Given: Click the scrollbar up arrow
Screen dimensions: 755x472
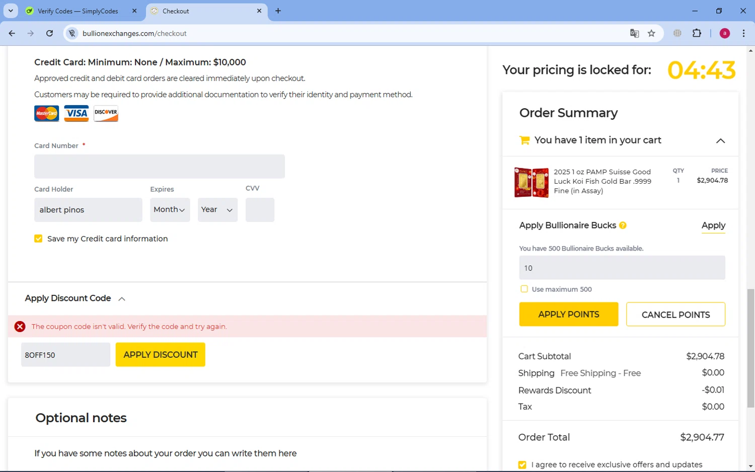Looking at the screenshot, I should pyautogui.click(x=750, y=50).
